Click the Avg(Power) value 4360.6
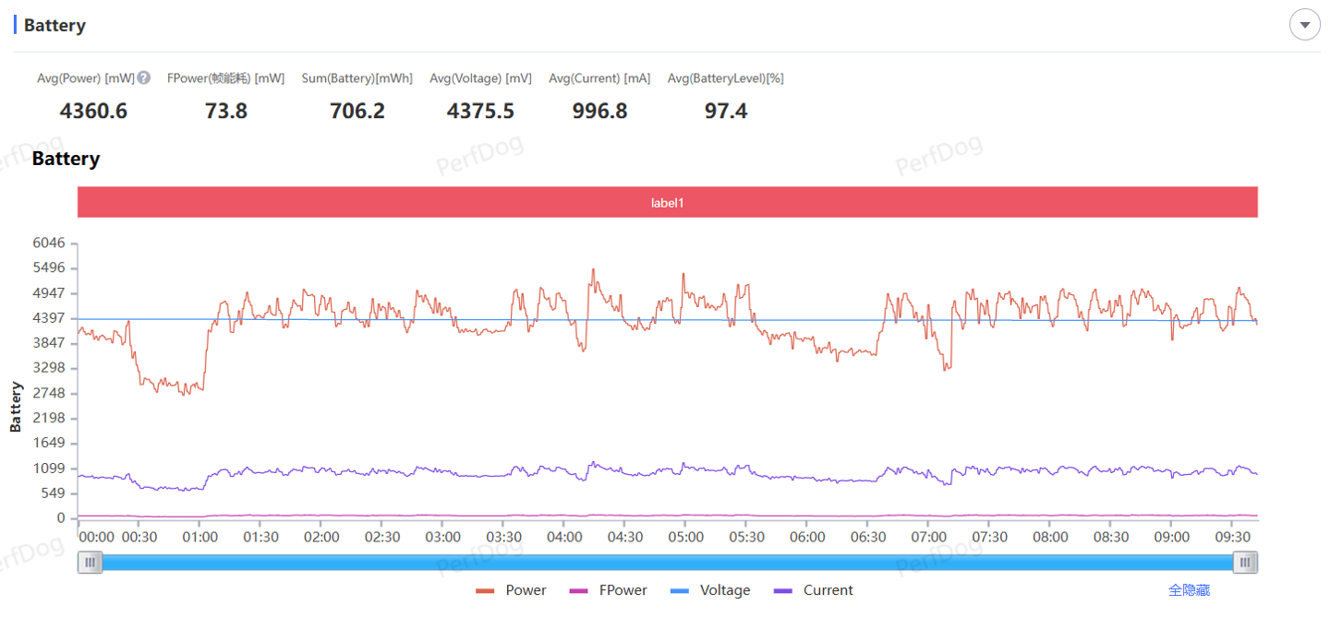This screenshot has height=617, width=1330. click(x=93, y=112)
